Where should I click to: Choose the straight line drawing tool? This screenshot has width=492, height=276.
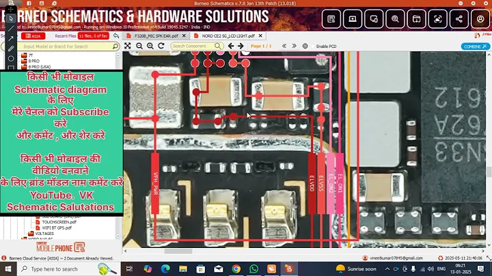tap(11, 29)
